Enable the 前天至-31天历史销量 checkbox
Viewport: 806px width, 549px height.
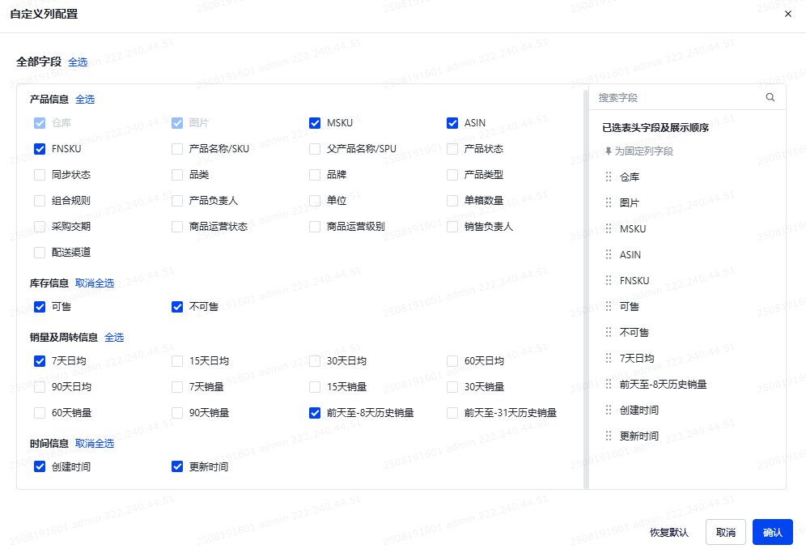(x=452, y=413)
